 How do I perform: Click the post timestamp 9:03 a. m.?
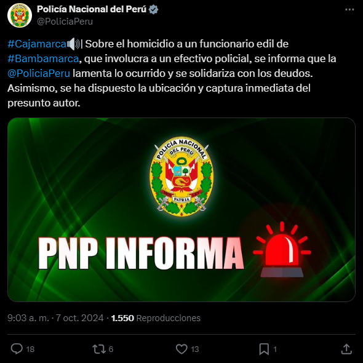pos(28,318)
